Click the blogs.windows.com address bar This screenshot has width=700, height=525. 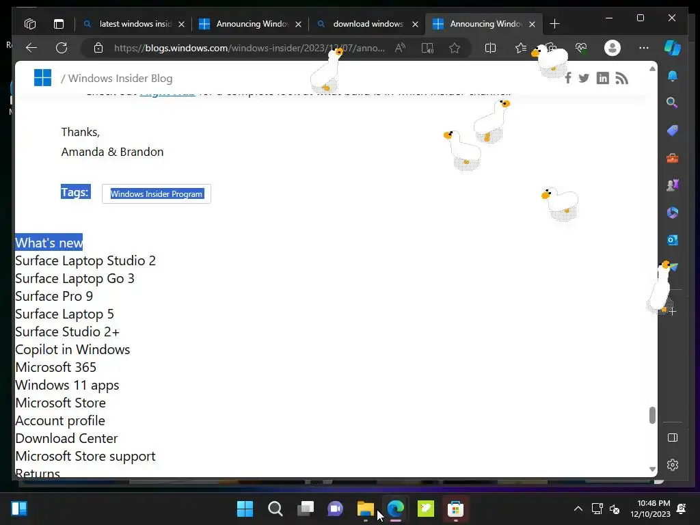click(x=249, y=48)
